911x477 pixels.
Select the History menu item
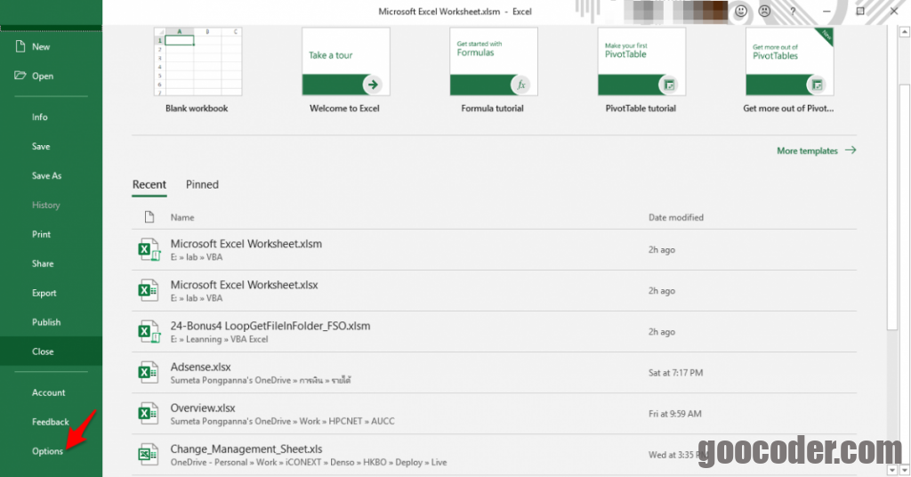pos(51,205)
